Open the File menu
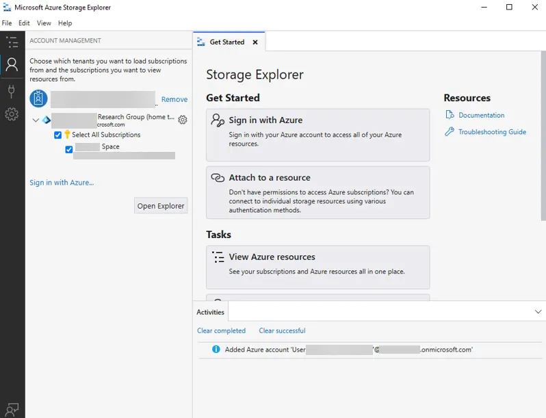 [x=7, y=23]
